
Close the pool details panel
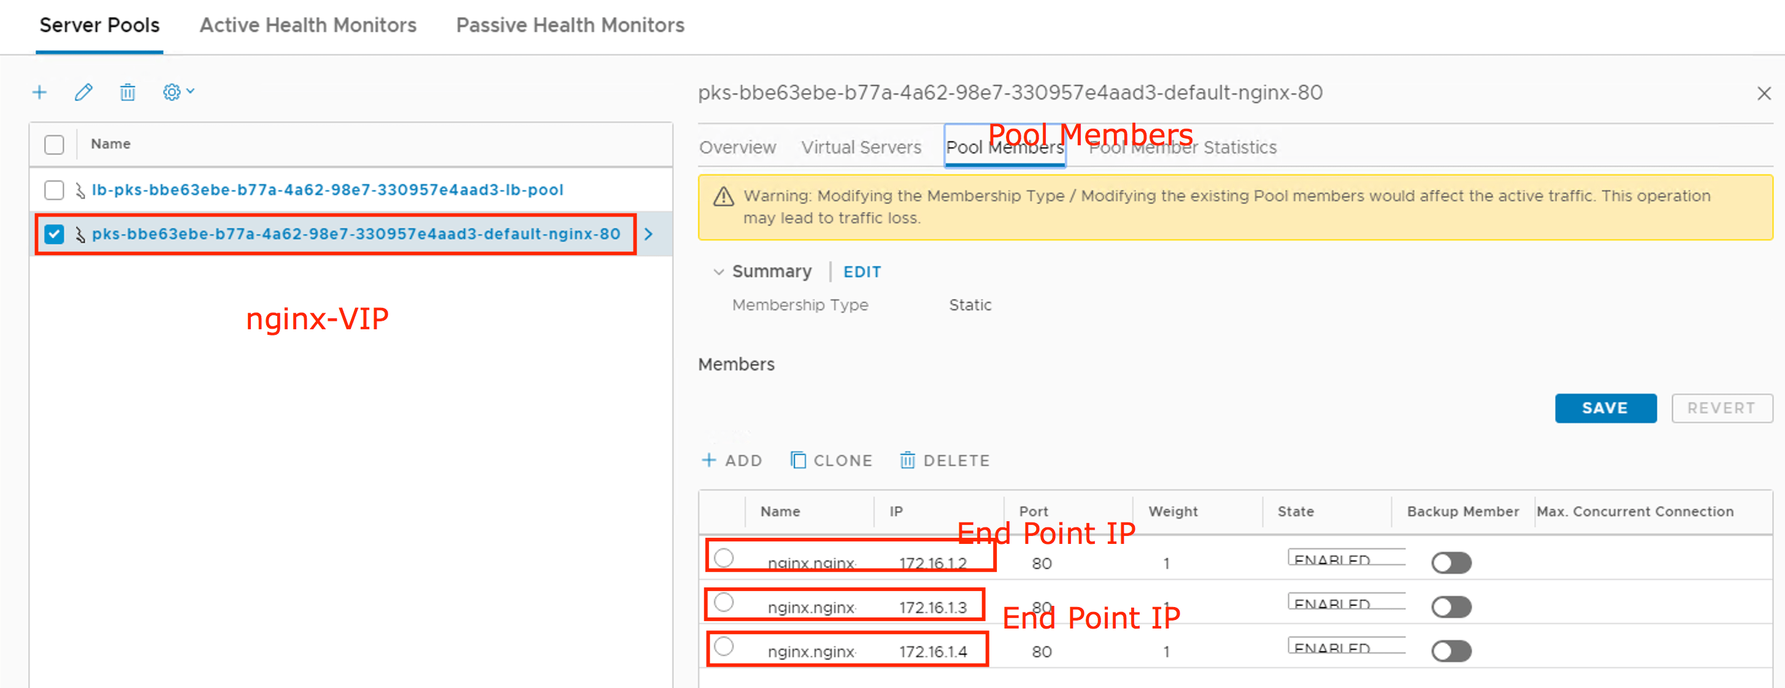coord(1764,94)
